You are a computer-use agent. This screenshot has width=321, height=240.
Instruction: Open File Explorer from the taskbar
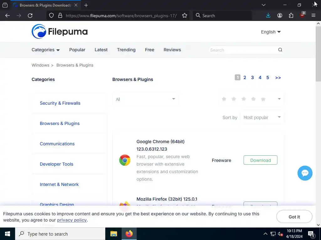pos(113,234)
